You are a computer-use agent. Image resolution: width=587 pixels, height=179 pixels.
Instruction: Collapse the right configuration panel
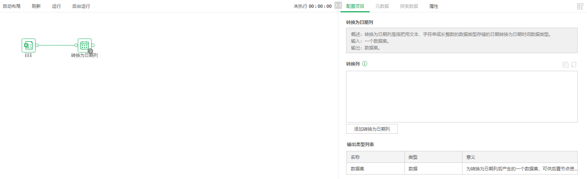click(x=338, y=5)
